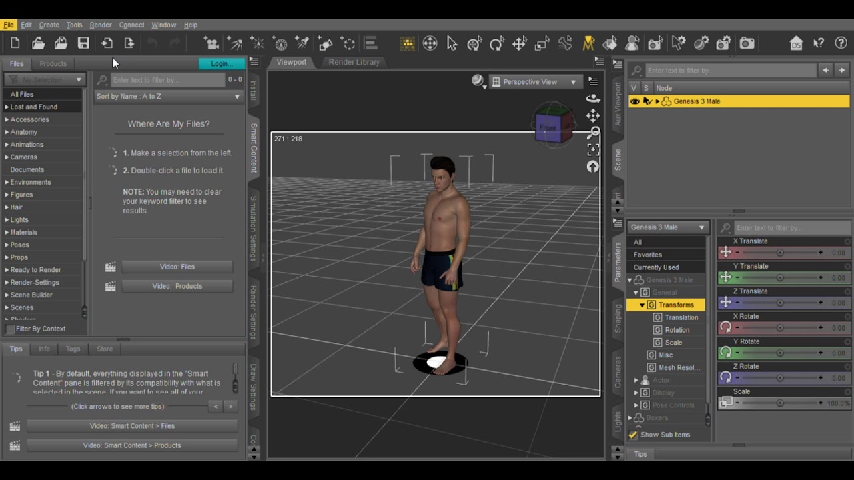The width and height of the screenshot is (854, 480).
Task: Toggle visibility eye of Genesis 3 Male
Action: [635, 101]
